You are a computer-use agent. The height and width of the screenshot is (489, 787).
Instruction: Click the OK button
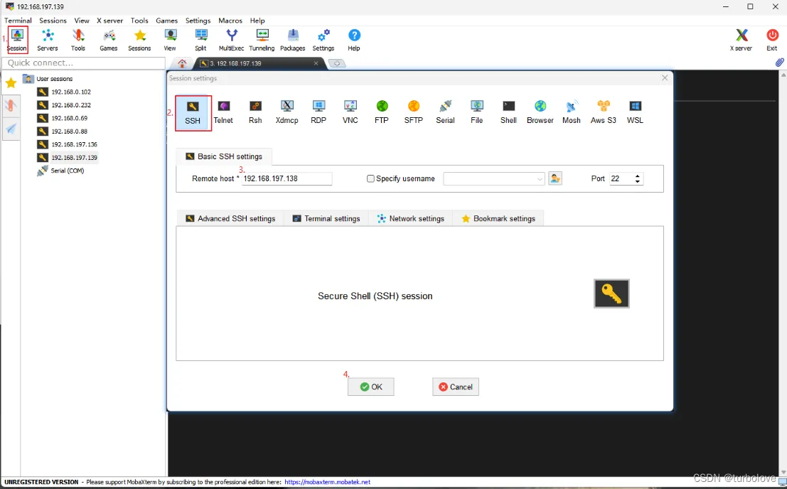[371, 387]
